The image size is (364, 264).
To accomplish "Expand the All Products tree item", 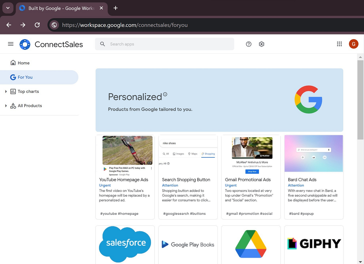I will (6, 106).
